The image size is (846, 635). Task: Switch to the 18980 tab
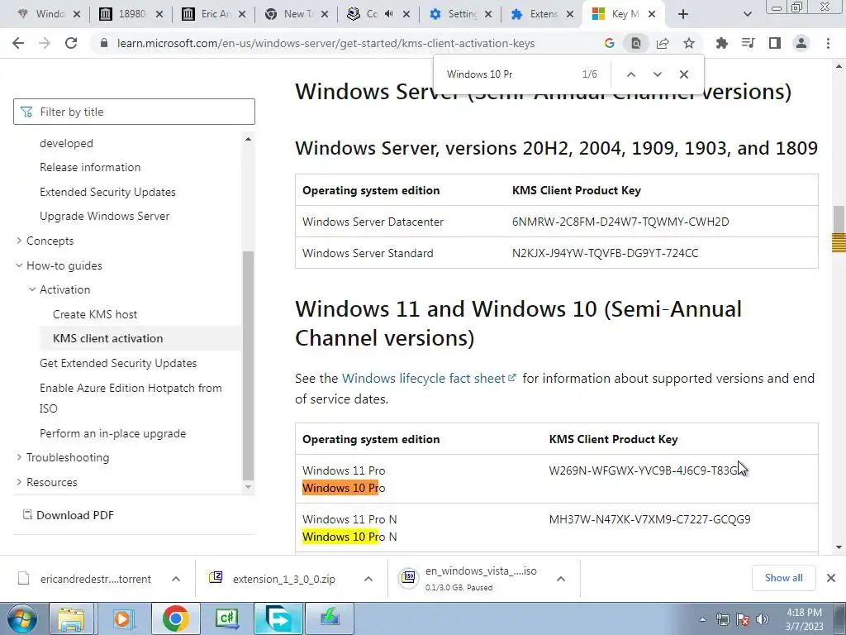[x=131, y=14]
